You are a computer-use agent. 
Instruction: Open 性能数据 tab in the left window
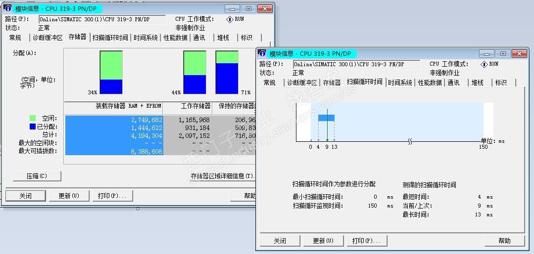(x=175, y=38)
